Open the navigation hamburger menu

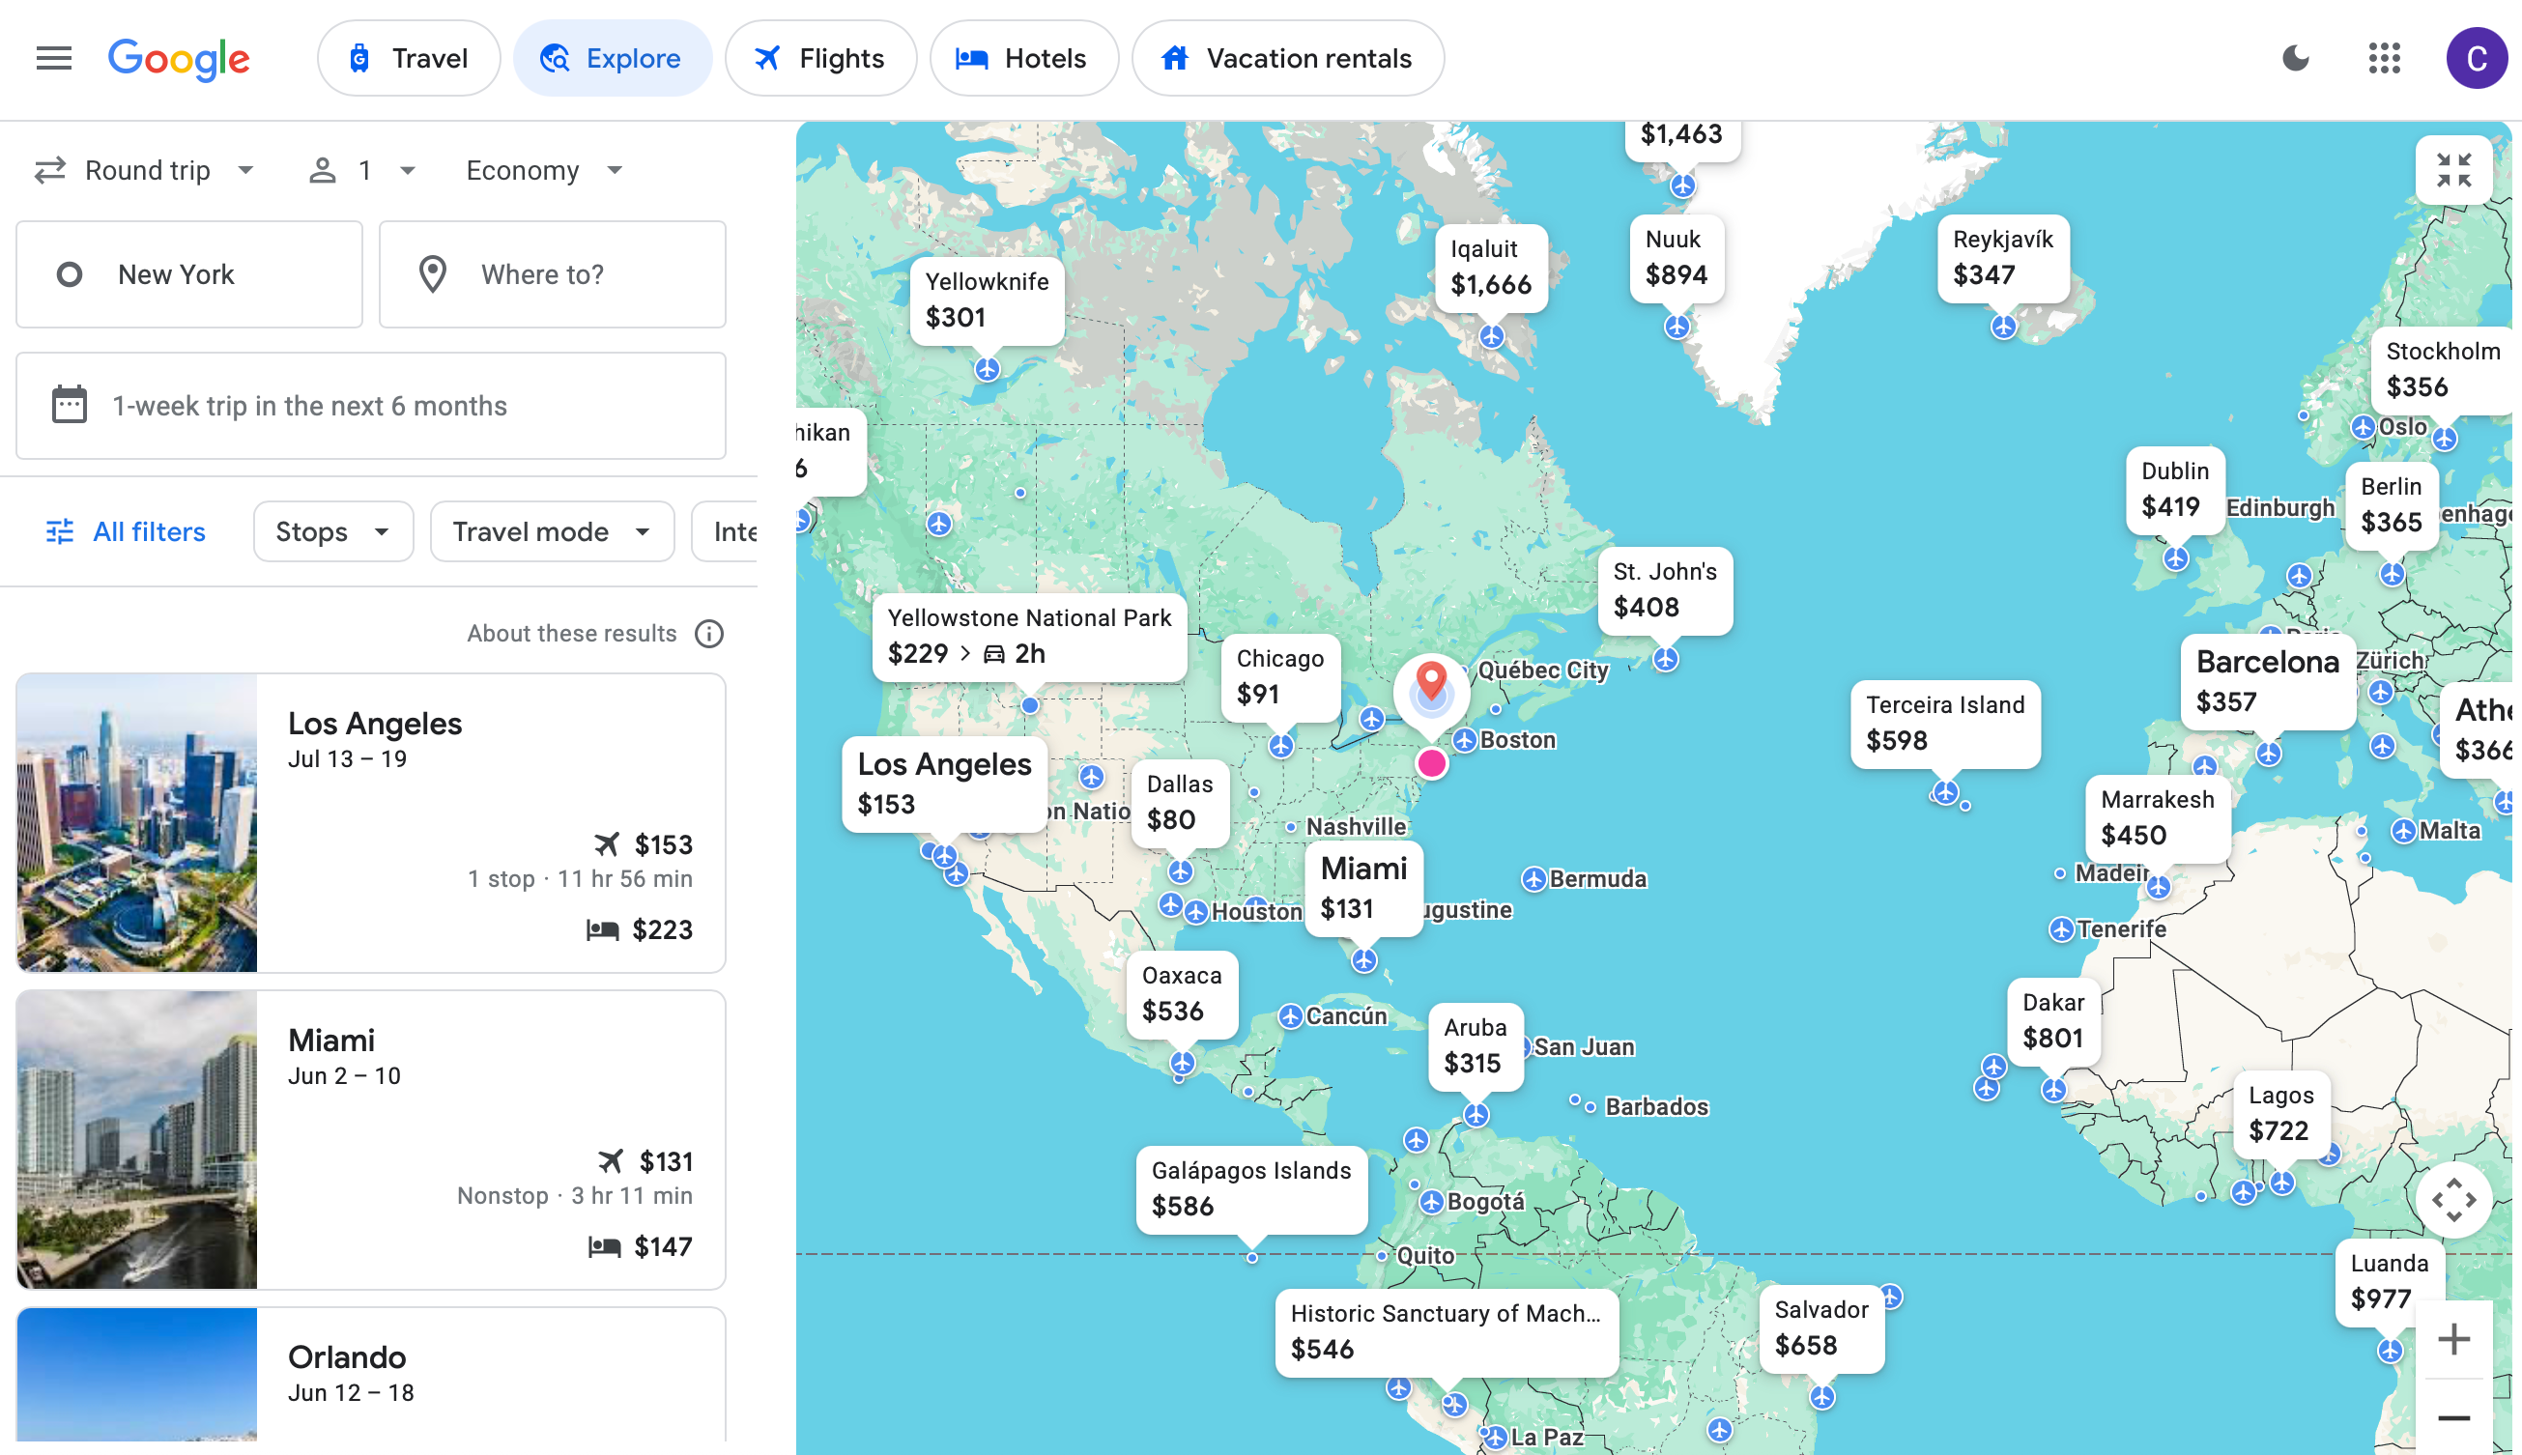pos(53,58)
